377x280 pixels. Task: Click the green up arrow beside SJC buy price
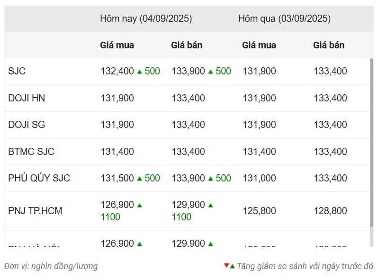pyautogui.click(x=139, y=72)
